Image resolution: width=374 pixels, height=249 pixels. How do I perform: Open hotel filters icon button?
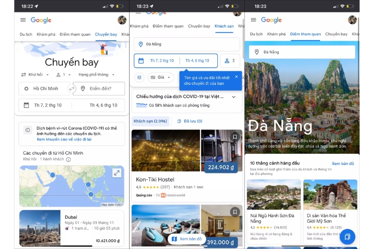click(x=139, y=78)
